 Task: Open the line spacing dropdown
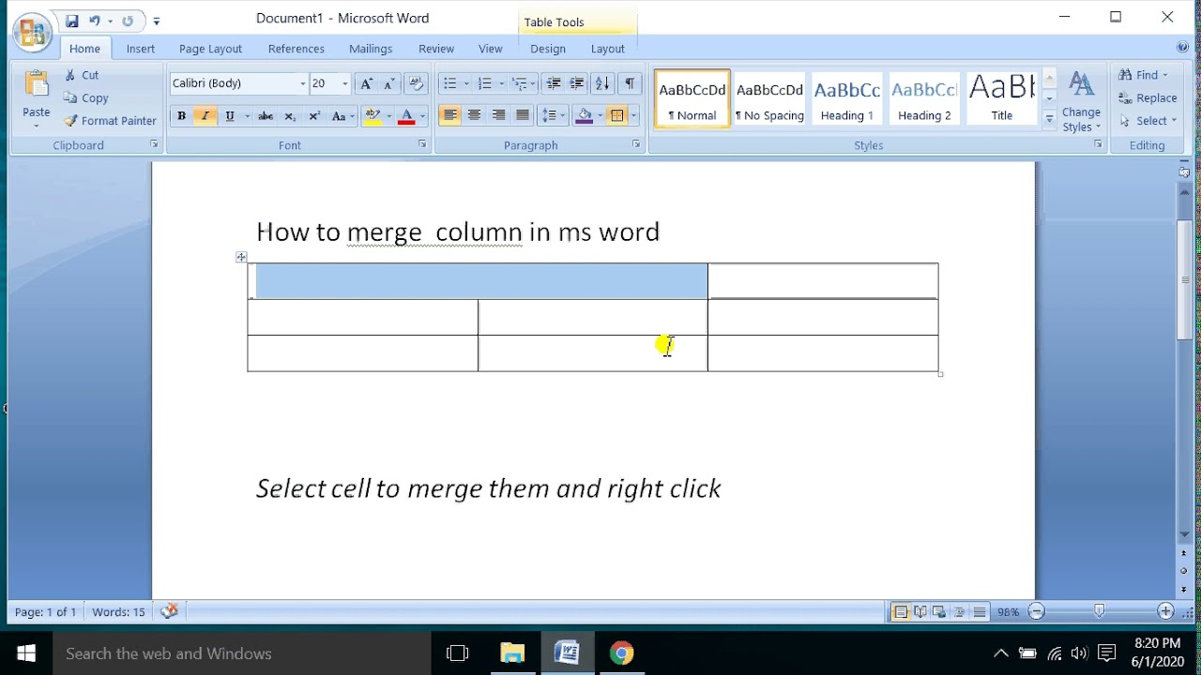[554, 116]
